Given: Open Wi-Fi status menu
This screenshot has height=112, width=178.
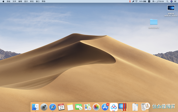Looking at the screenshot, I should pyautogui.click(x=136, y=1).
